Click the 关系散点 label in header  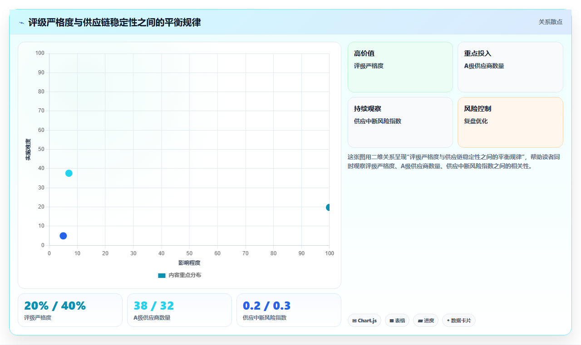point(551,22)
